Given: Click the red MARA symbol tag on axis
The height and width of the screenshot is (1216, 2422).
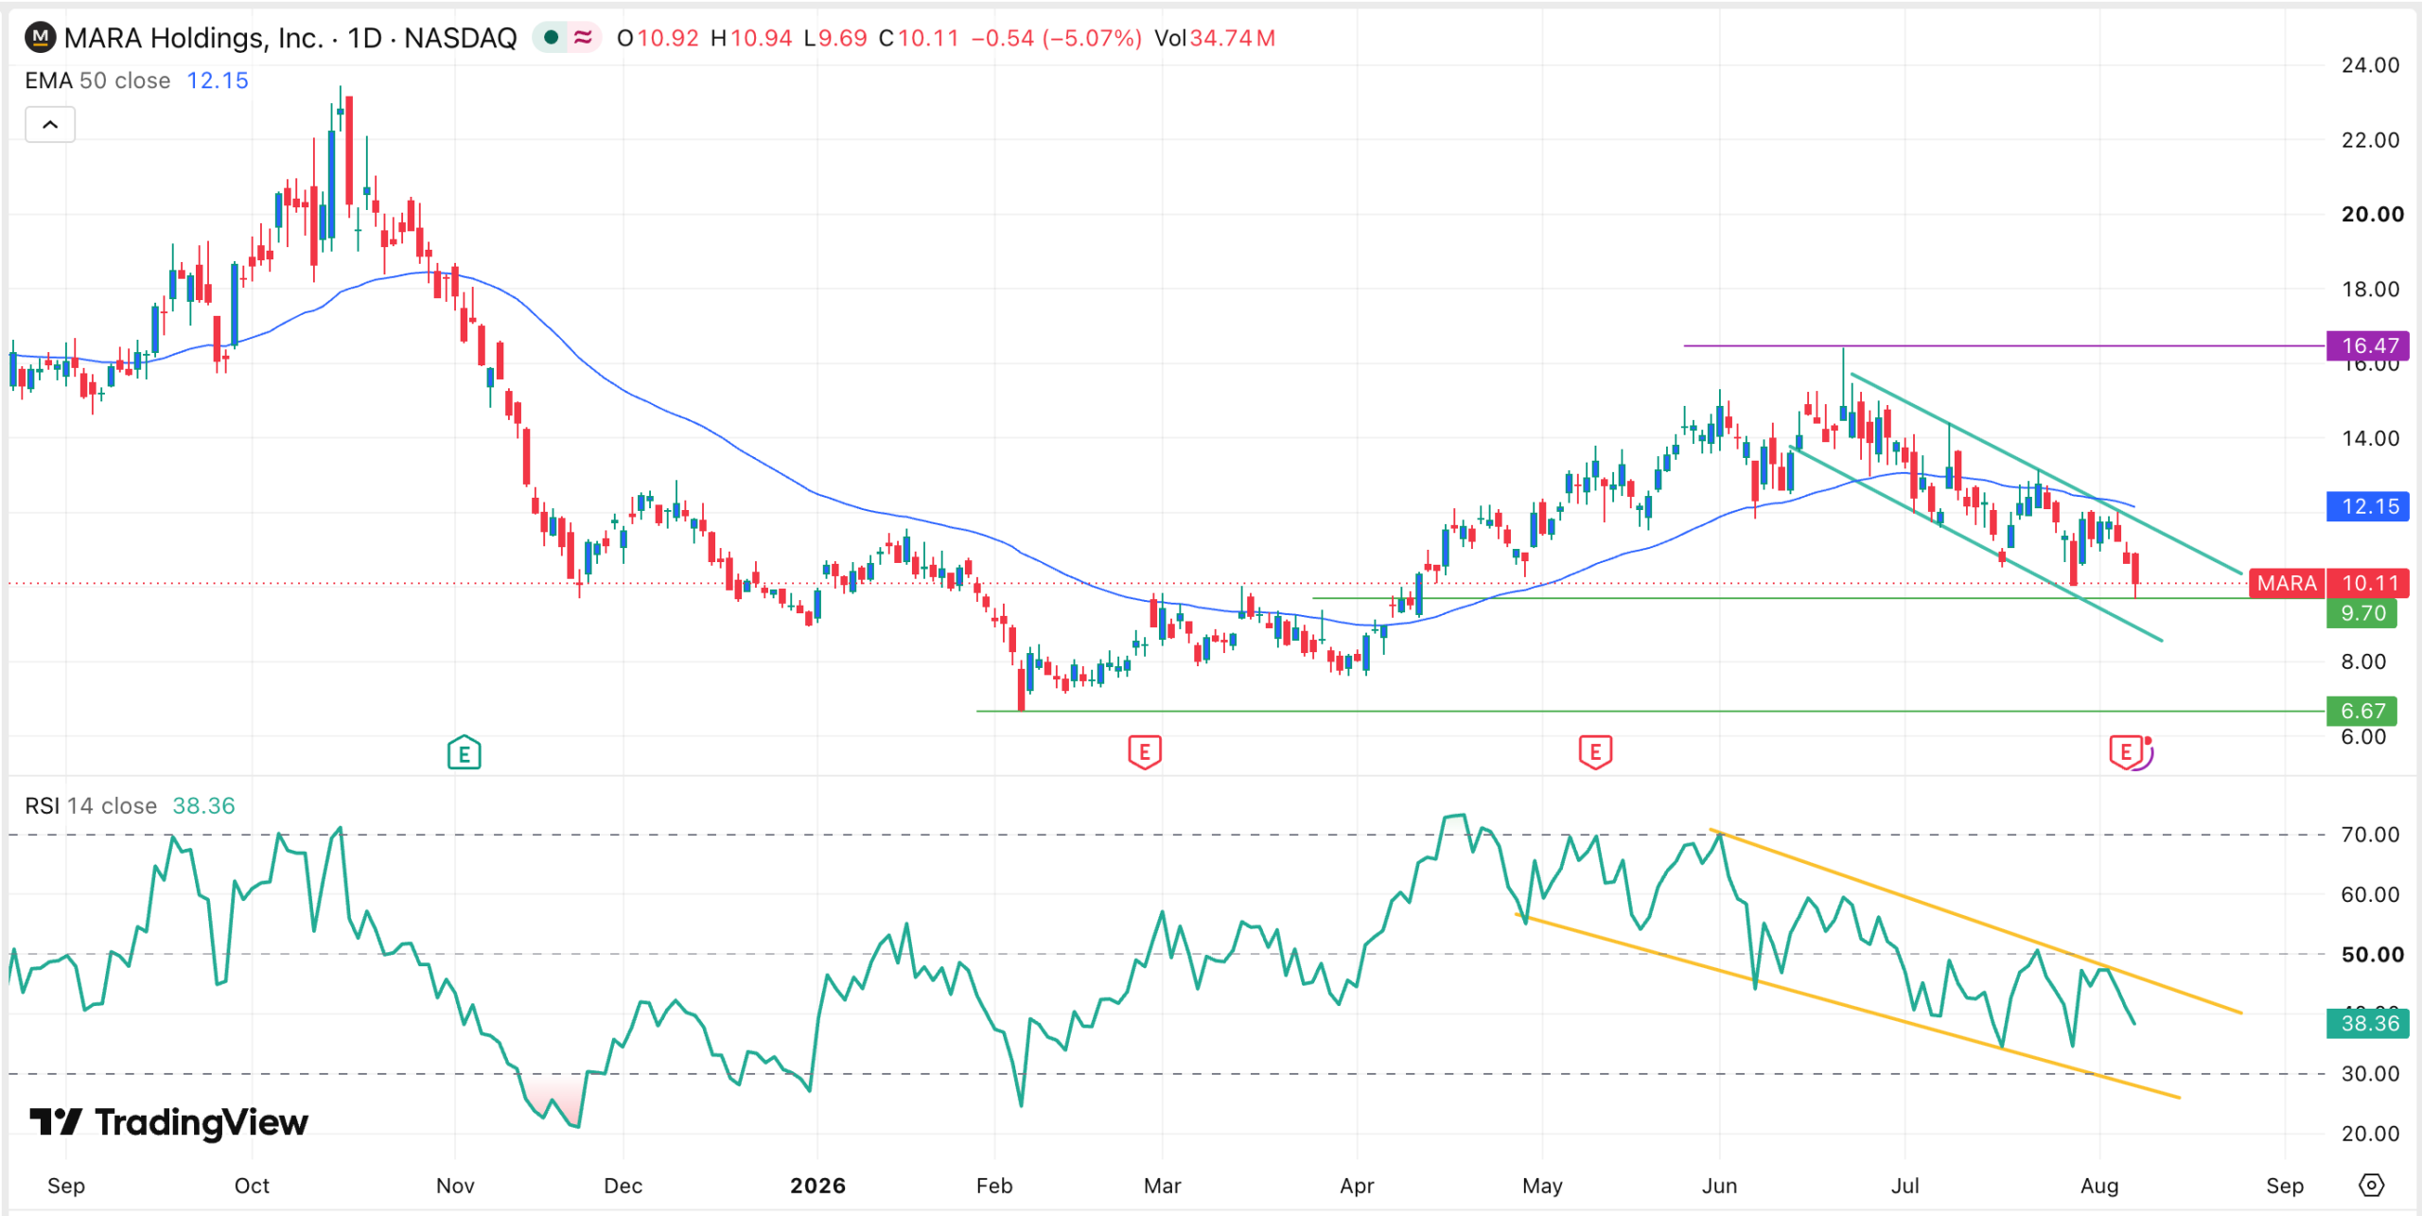Looking at the screenshot, I should pos(2287,583).
